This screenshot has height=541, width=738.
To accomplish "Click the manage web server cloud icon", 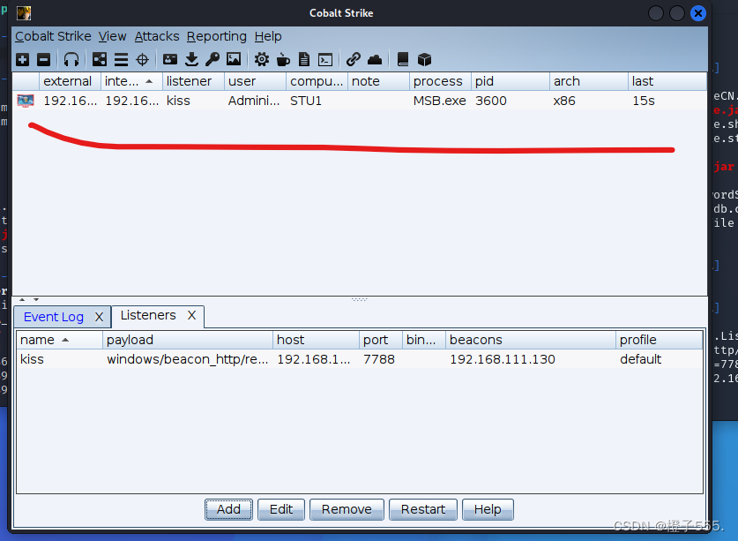I will coord(375,59).
